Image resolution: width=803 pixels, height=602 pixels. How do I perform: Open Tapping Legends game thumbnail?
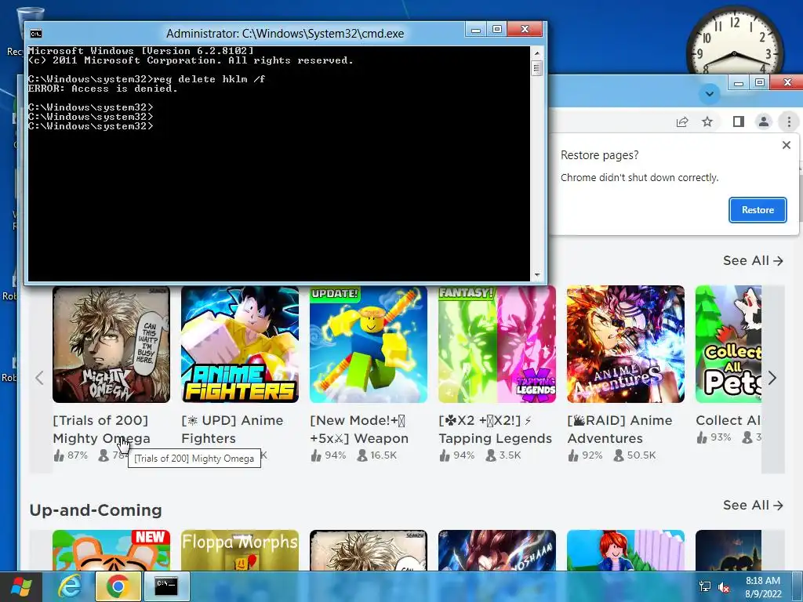[496, 344]
